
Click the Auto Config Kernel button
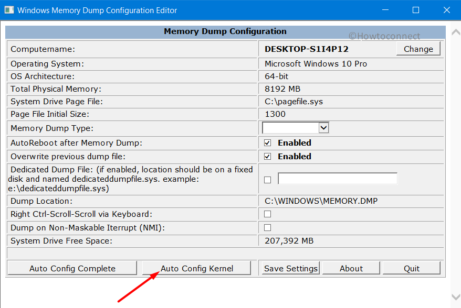(x=197, y=268)
